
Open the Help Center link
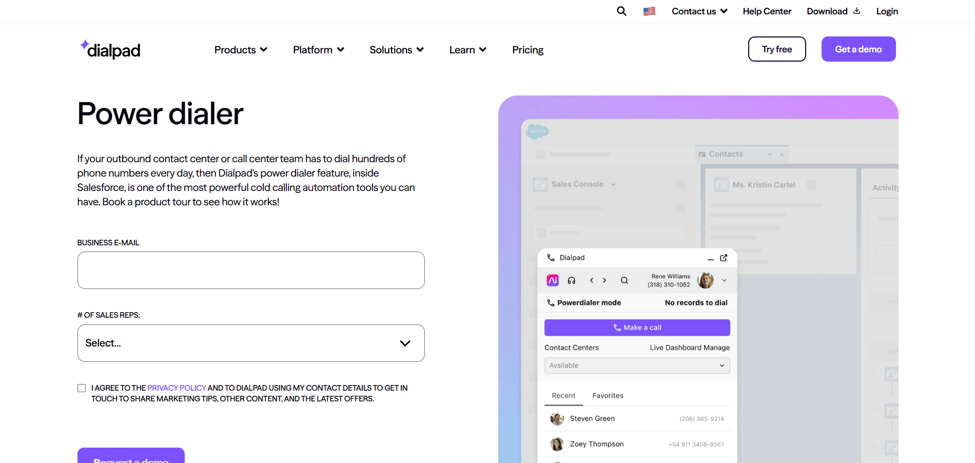[x=767, y=11]
